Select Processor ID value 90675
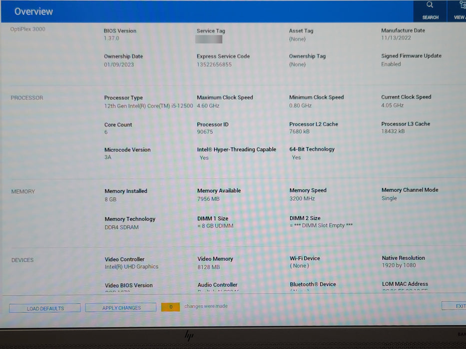Image resolution: width=466 pixels, height=349 pixels. click(x=205, y=132)
